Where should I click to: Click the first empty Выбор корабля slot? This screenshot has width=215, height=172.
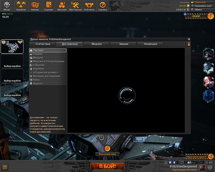pyautogui.click(x=12, y=61)
